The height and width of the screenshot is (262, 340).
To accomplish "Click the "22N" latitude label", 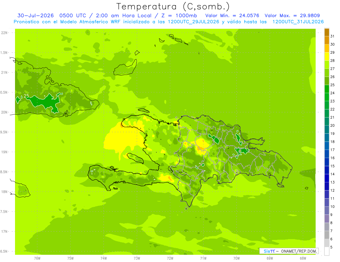I will [4, 33].
